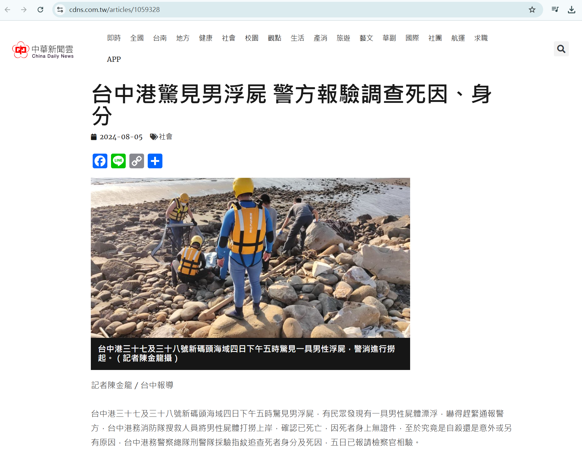The height and width of the screenshot is (463, 582).
Task: Click the address bar URL field
Action: click(x=294, y=9)
